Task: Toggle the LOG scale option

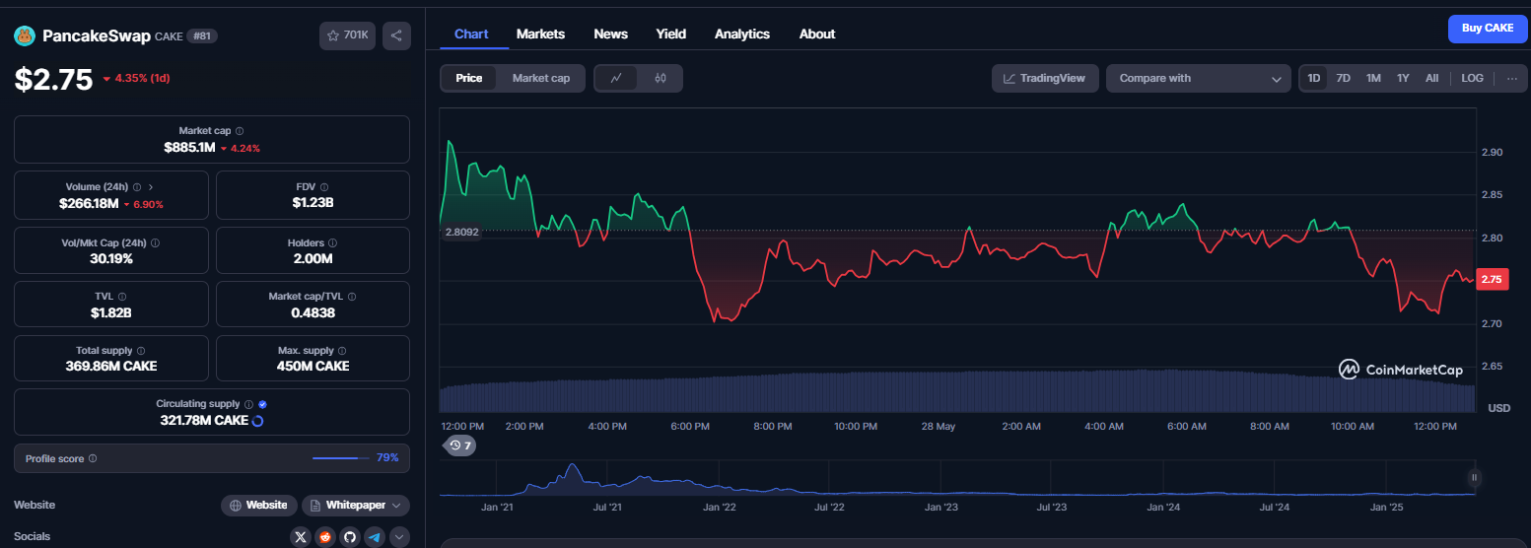Action: coord(1472,78)
